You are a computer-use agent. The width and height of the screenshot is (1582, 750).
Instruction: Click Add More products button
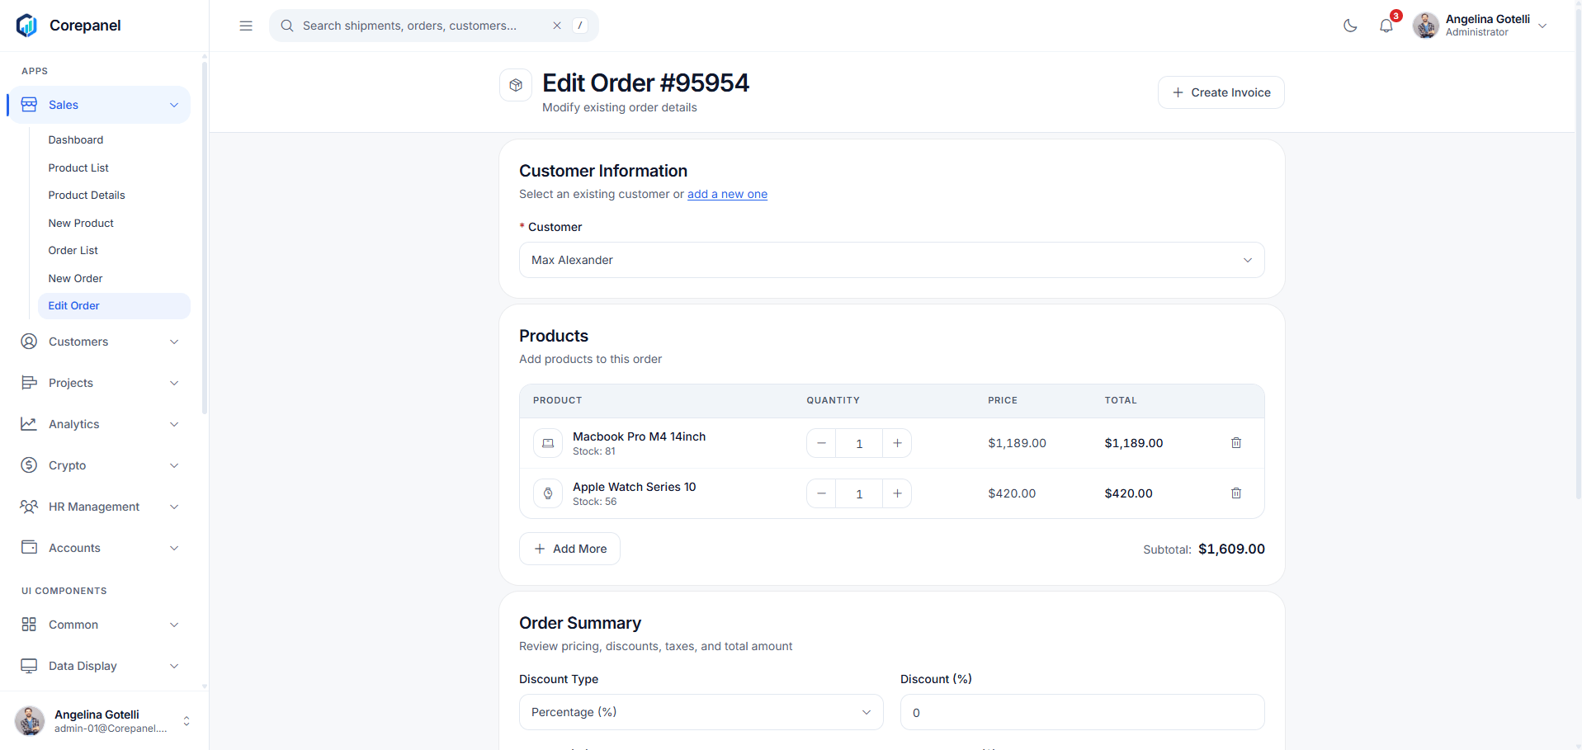coord(569,549)
